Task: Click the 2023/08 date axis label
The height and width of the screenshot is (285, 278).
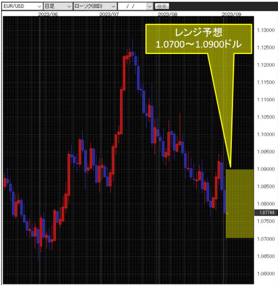Action: 167,14
